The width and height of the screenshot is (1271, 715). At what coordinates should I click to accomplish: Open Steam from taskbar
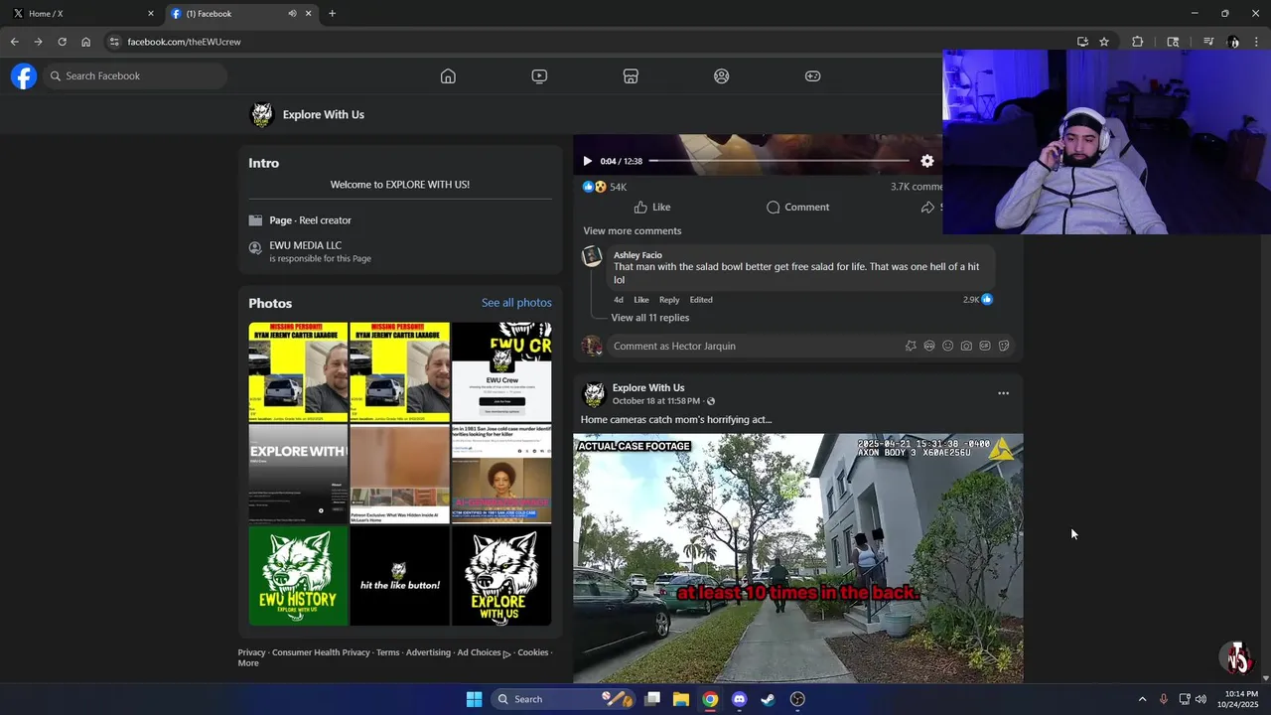[x=768, y=699]
